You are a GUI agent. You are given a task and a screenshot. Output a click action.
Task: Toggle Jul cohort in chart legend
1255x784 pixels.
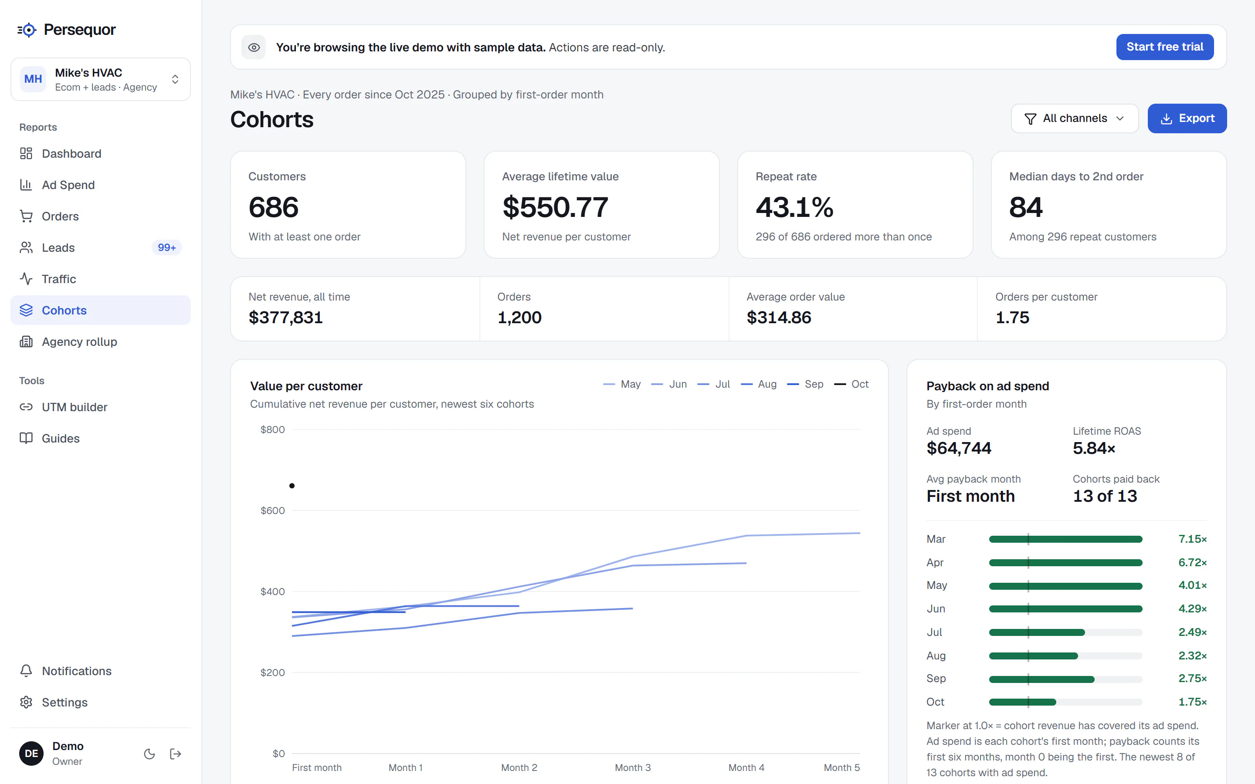tap(714, 384)
